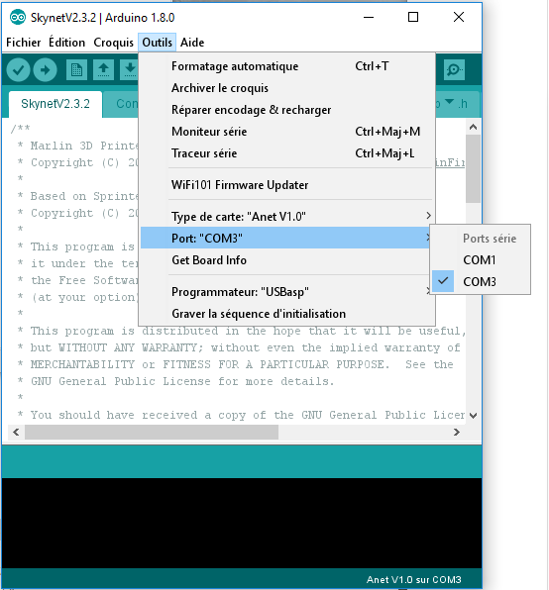The width and height of the screenshot is (549, 590).
Task: Click the black console output area
Action: tap(242, 523)
